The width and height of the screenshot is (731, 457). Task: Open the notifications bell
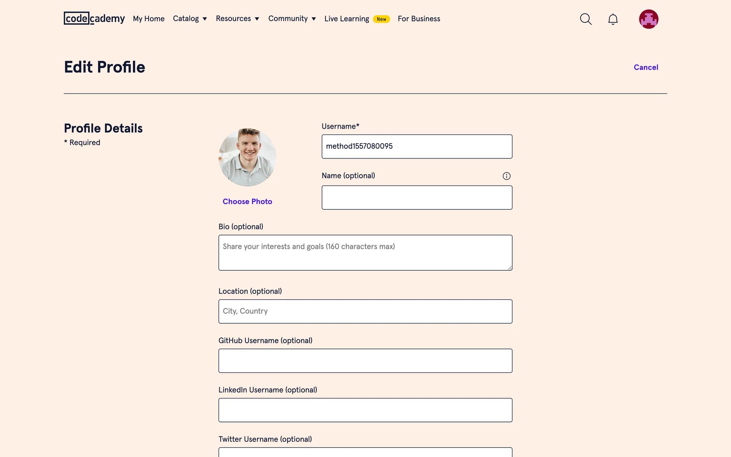613,19
